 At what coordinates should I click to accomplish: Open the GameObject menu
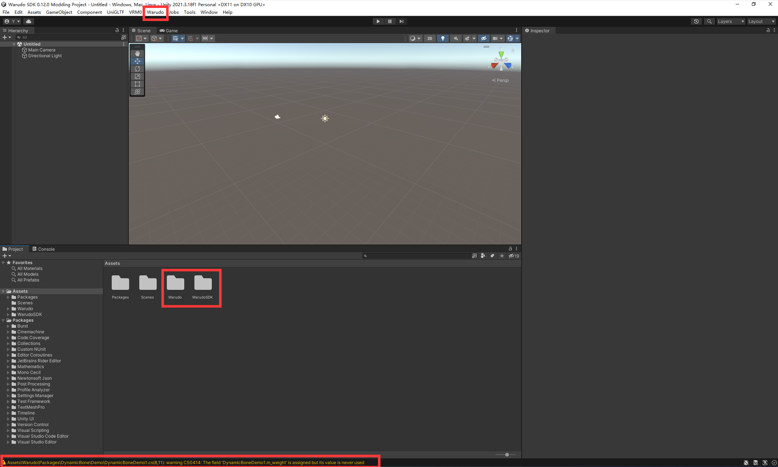[59, 12]
